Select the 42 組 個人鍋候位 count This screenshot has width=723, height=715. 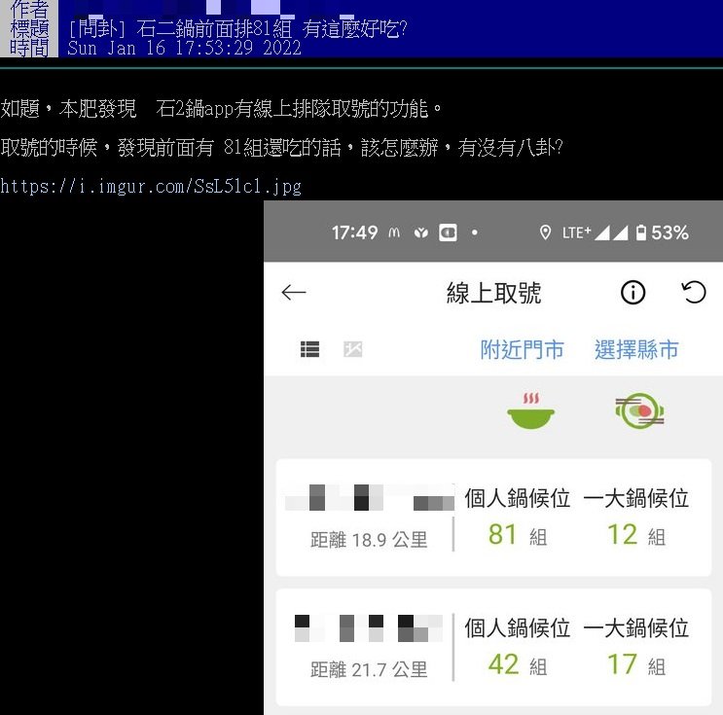[x=518, y=664]
